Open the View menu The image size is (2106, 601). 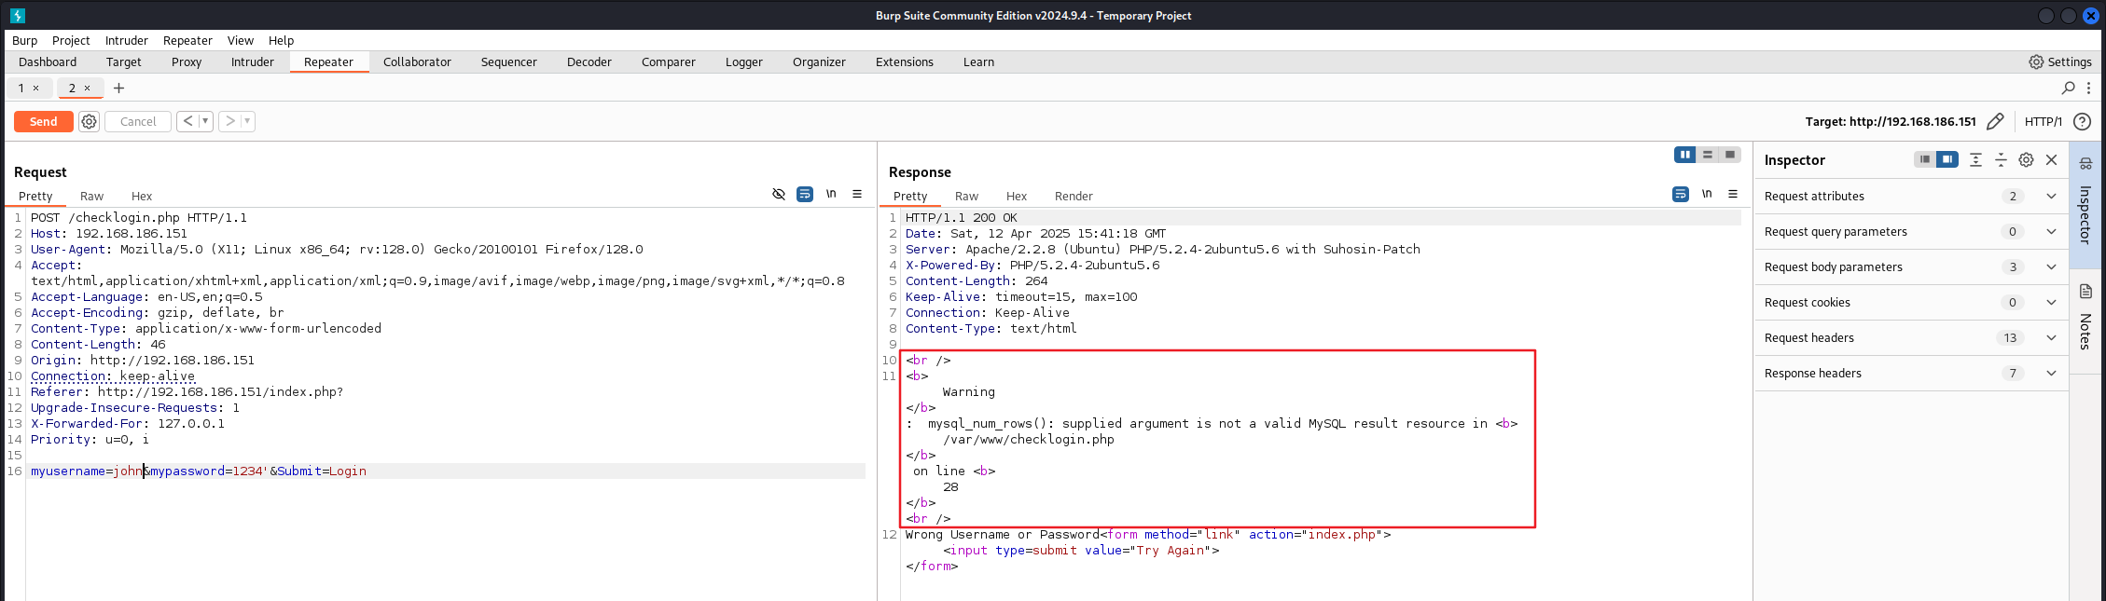pyautogui.click(x=240, y=40)
